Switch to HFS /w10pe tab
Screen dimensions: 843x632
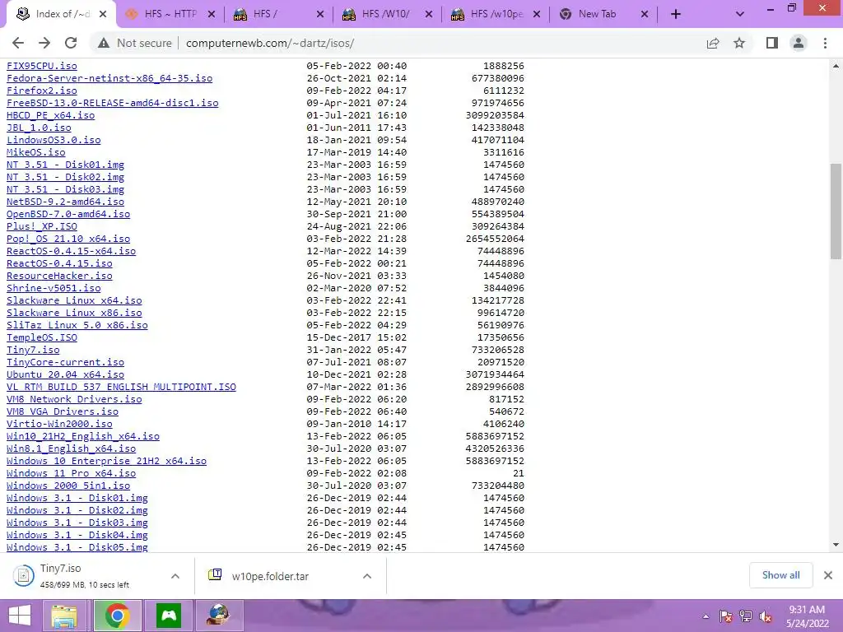tap(496, 15)
